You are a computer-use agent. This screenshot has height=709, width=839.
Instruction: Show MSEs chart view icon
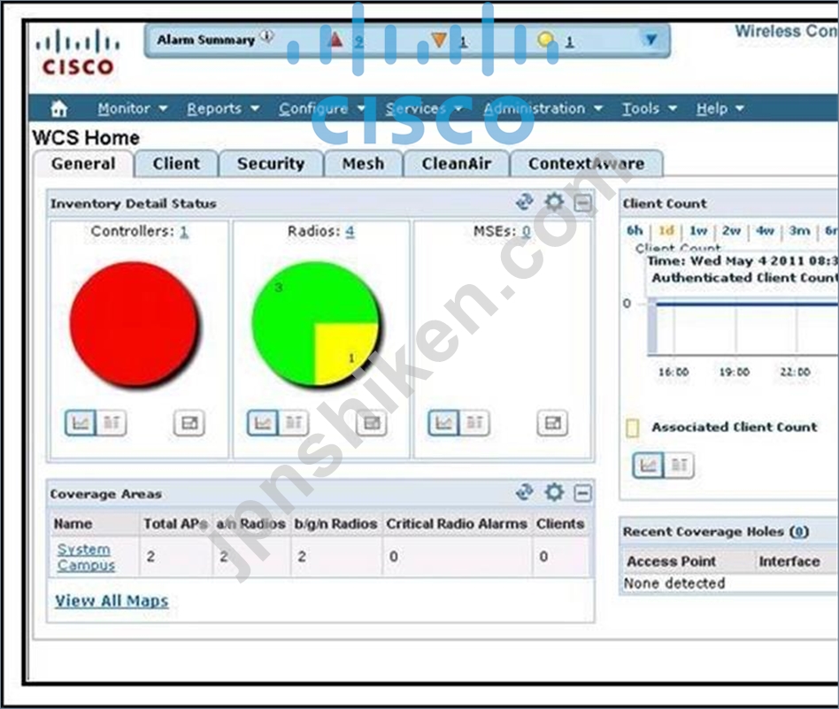tap(443, 423)
